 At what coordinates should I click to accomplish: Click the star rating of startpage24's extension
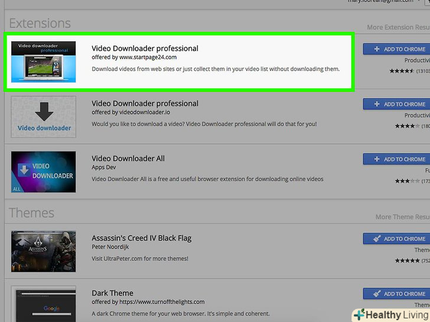pos(402,71)
